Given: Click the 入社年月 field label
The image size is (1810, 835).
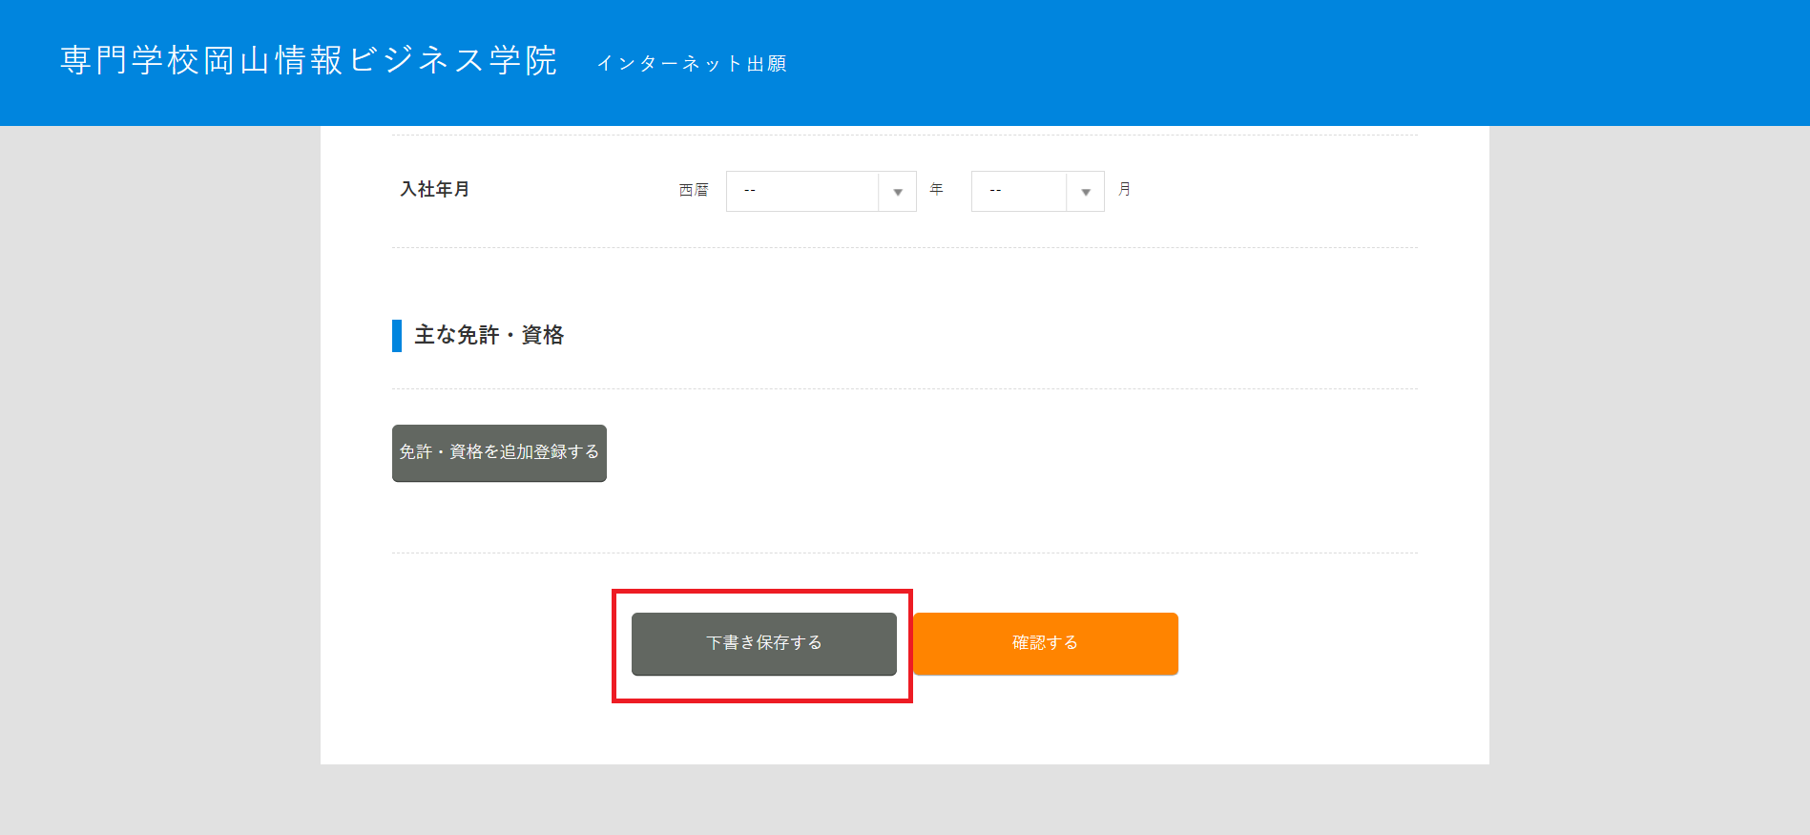Looking at the screenshot, I should pos(434,189).
